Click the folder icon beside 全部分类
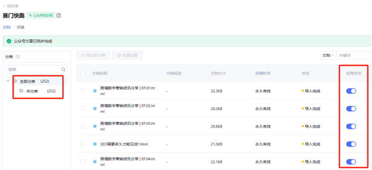Viewport: 372px width, 170px height. [15, 81]
